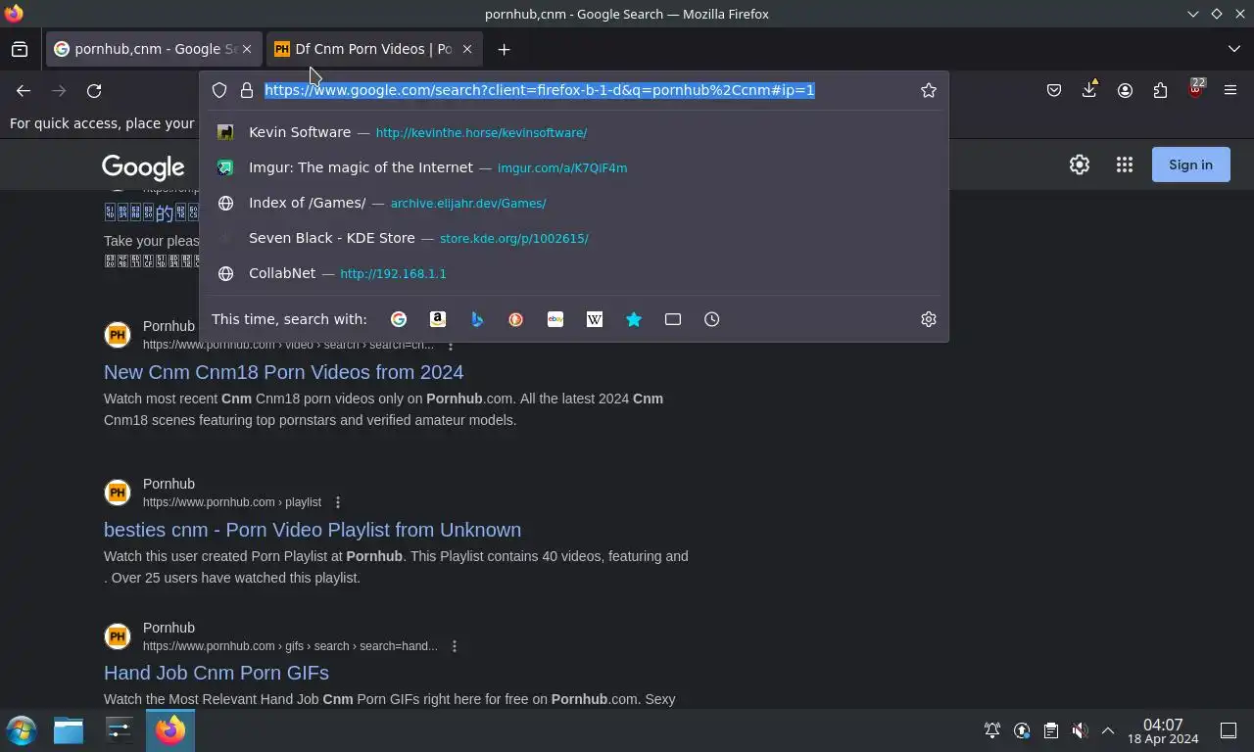Click the Google logo
1254x752 pixels.
[143, 167]
